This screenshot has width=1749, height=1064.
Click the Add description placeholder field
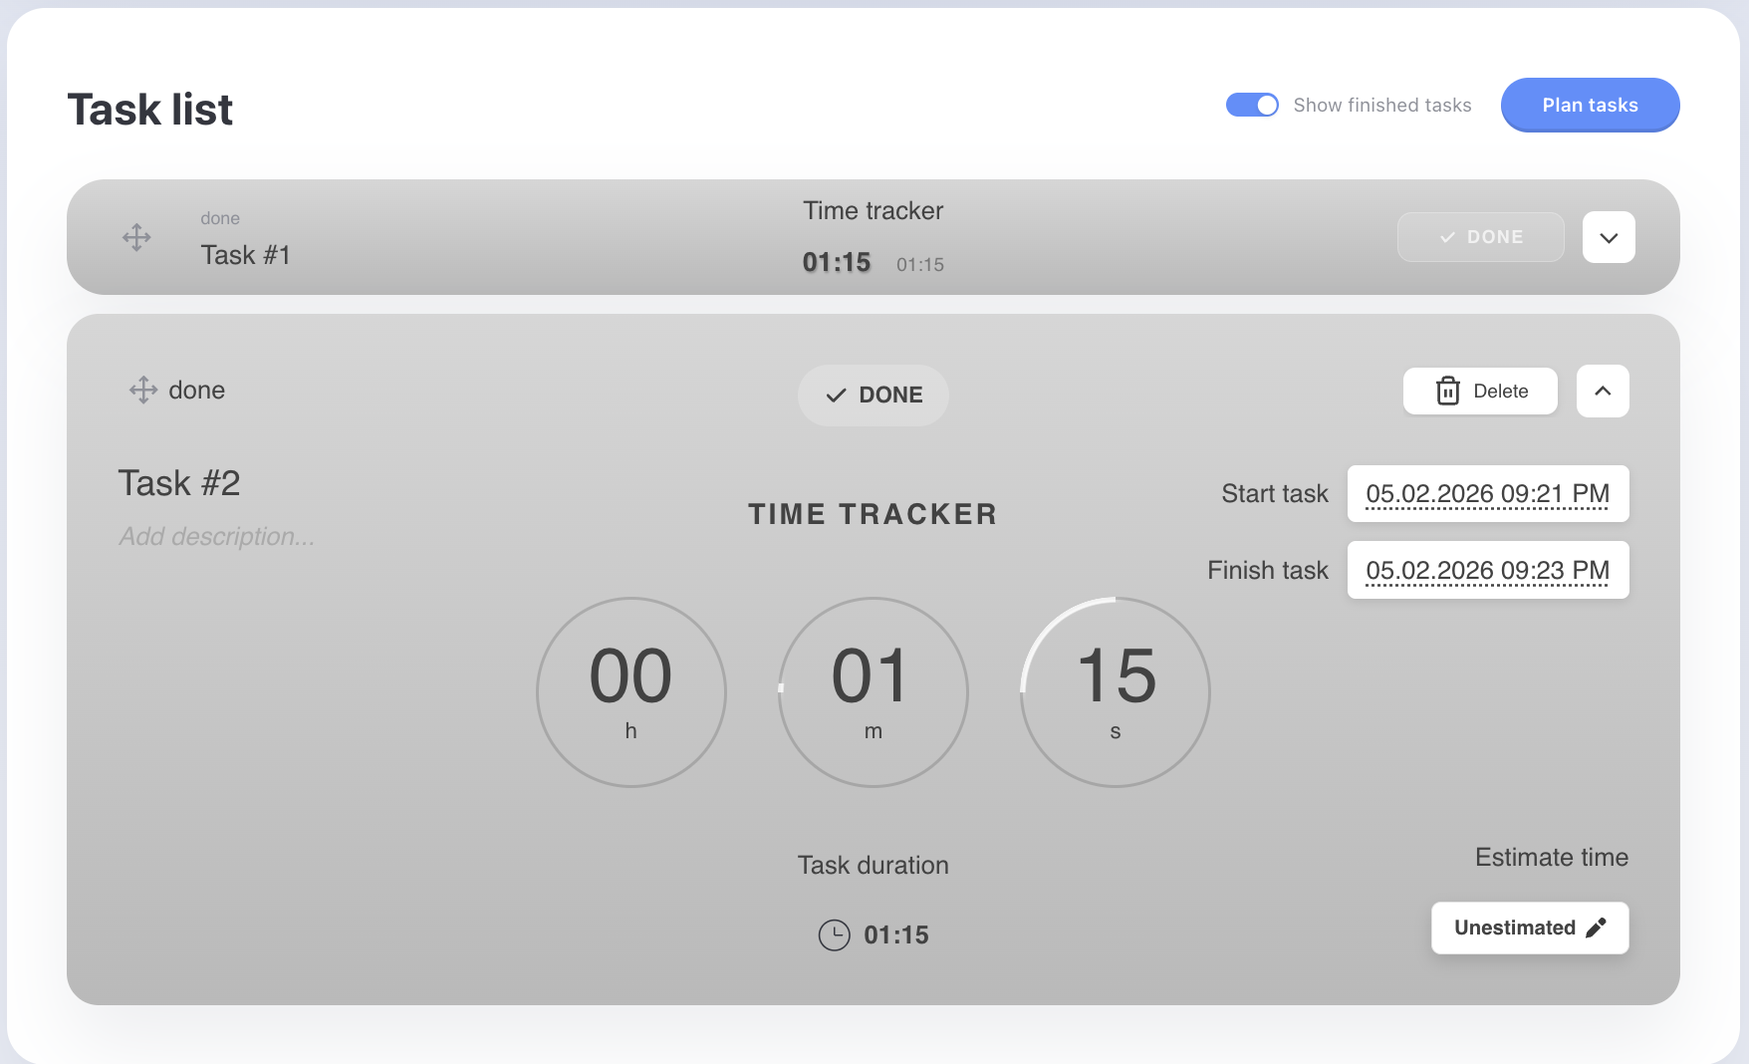pyautogui.click(x=217, y=536)
